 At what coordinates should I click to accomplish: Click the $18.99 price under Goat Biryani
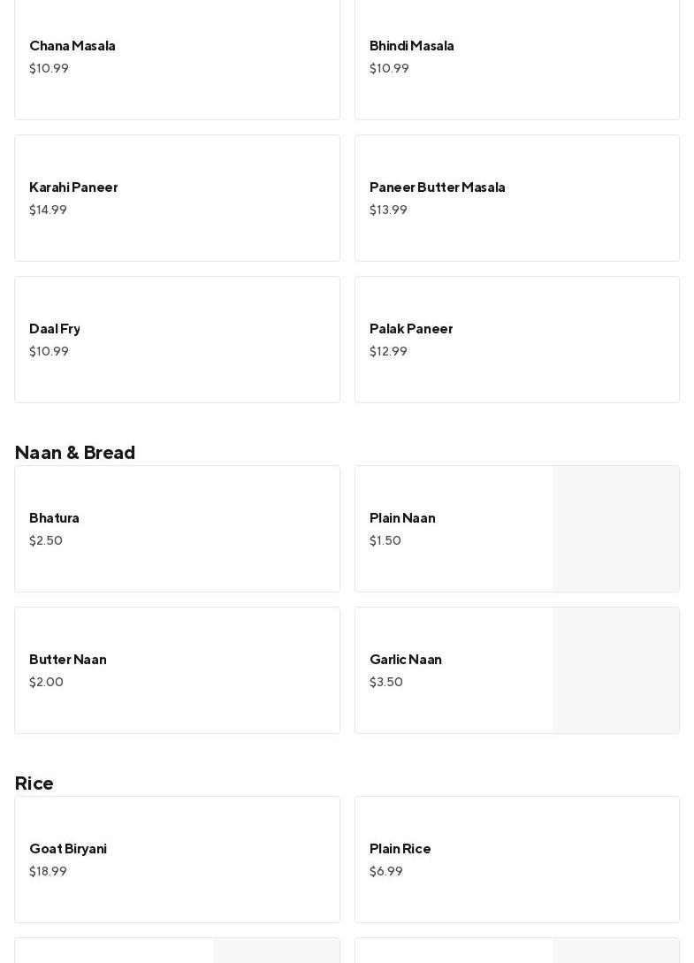point(49,872)
